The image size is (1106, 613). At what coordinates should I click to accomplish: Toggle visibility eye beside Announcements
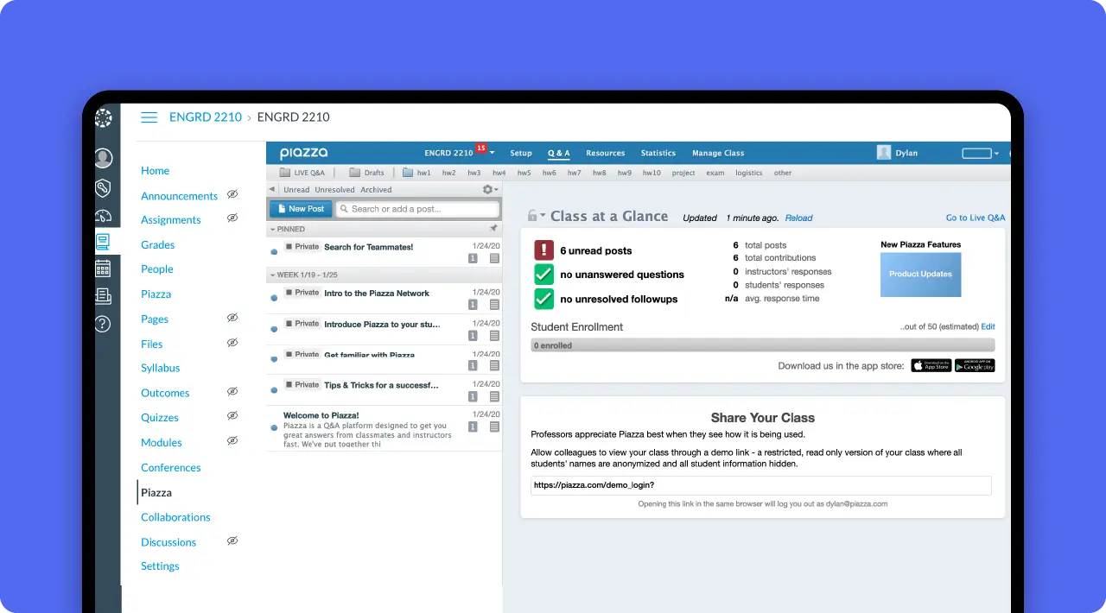coord(232,195)
